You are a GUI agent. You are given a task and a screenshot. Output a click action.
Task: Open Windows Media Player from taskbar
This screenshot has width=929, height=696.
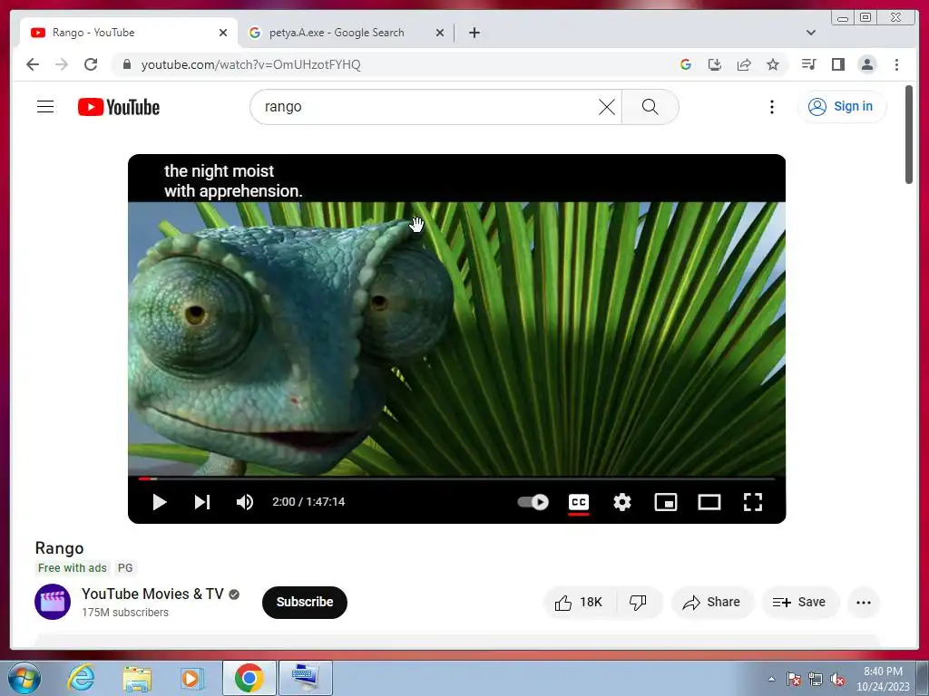[x=192, y=678]
